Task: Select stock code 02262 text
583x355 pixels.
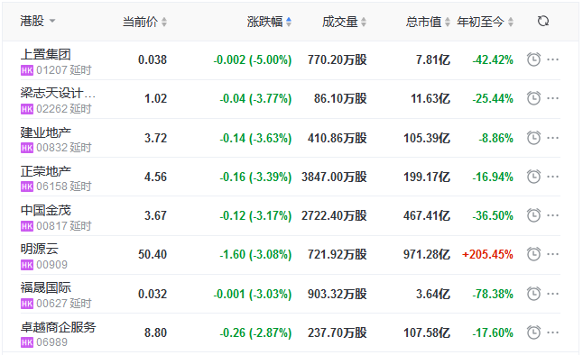Action: (x=51, y=109)
